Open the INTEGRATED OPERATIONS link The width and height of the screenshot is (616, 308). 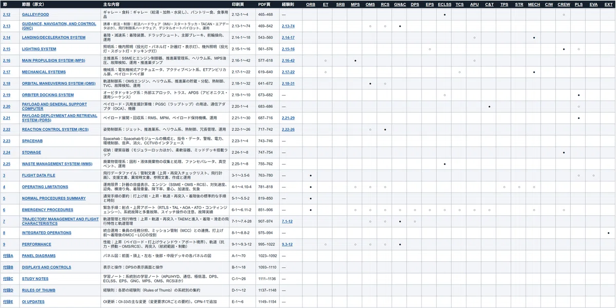click(47, 233)
